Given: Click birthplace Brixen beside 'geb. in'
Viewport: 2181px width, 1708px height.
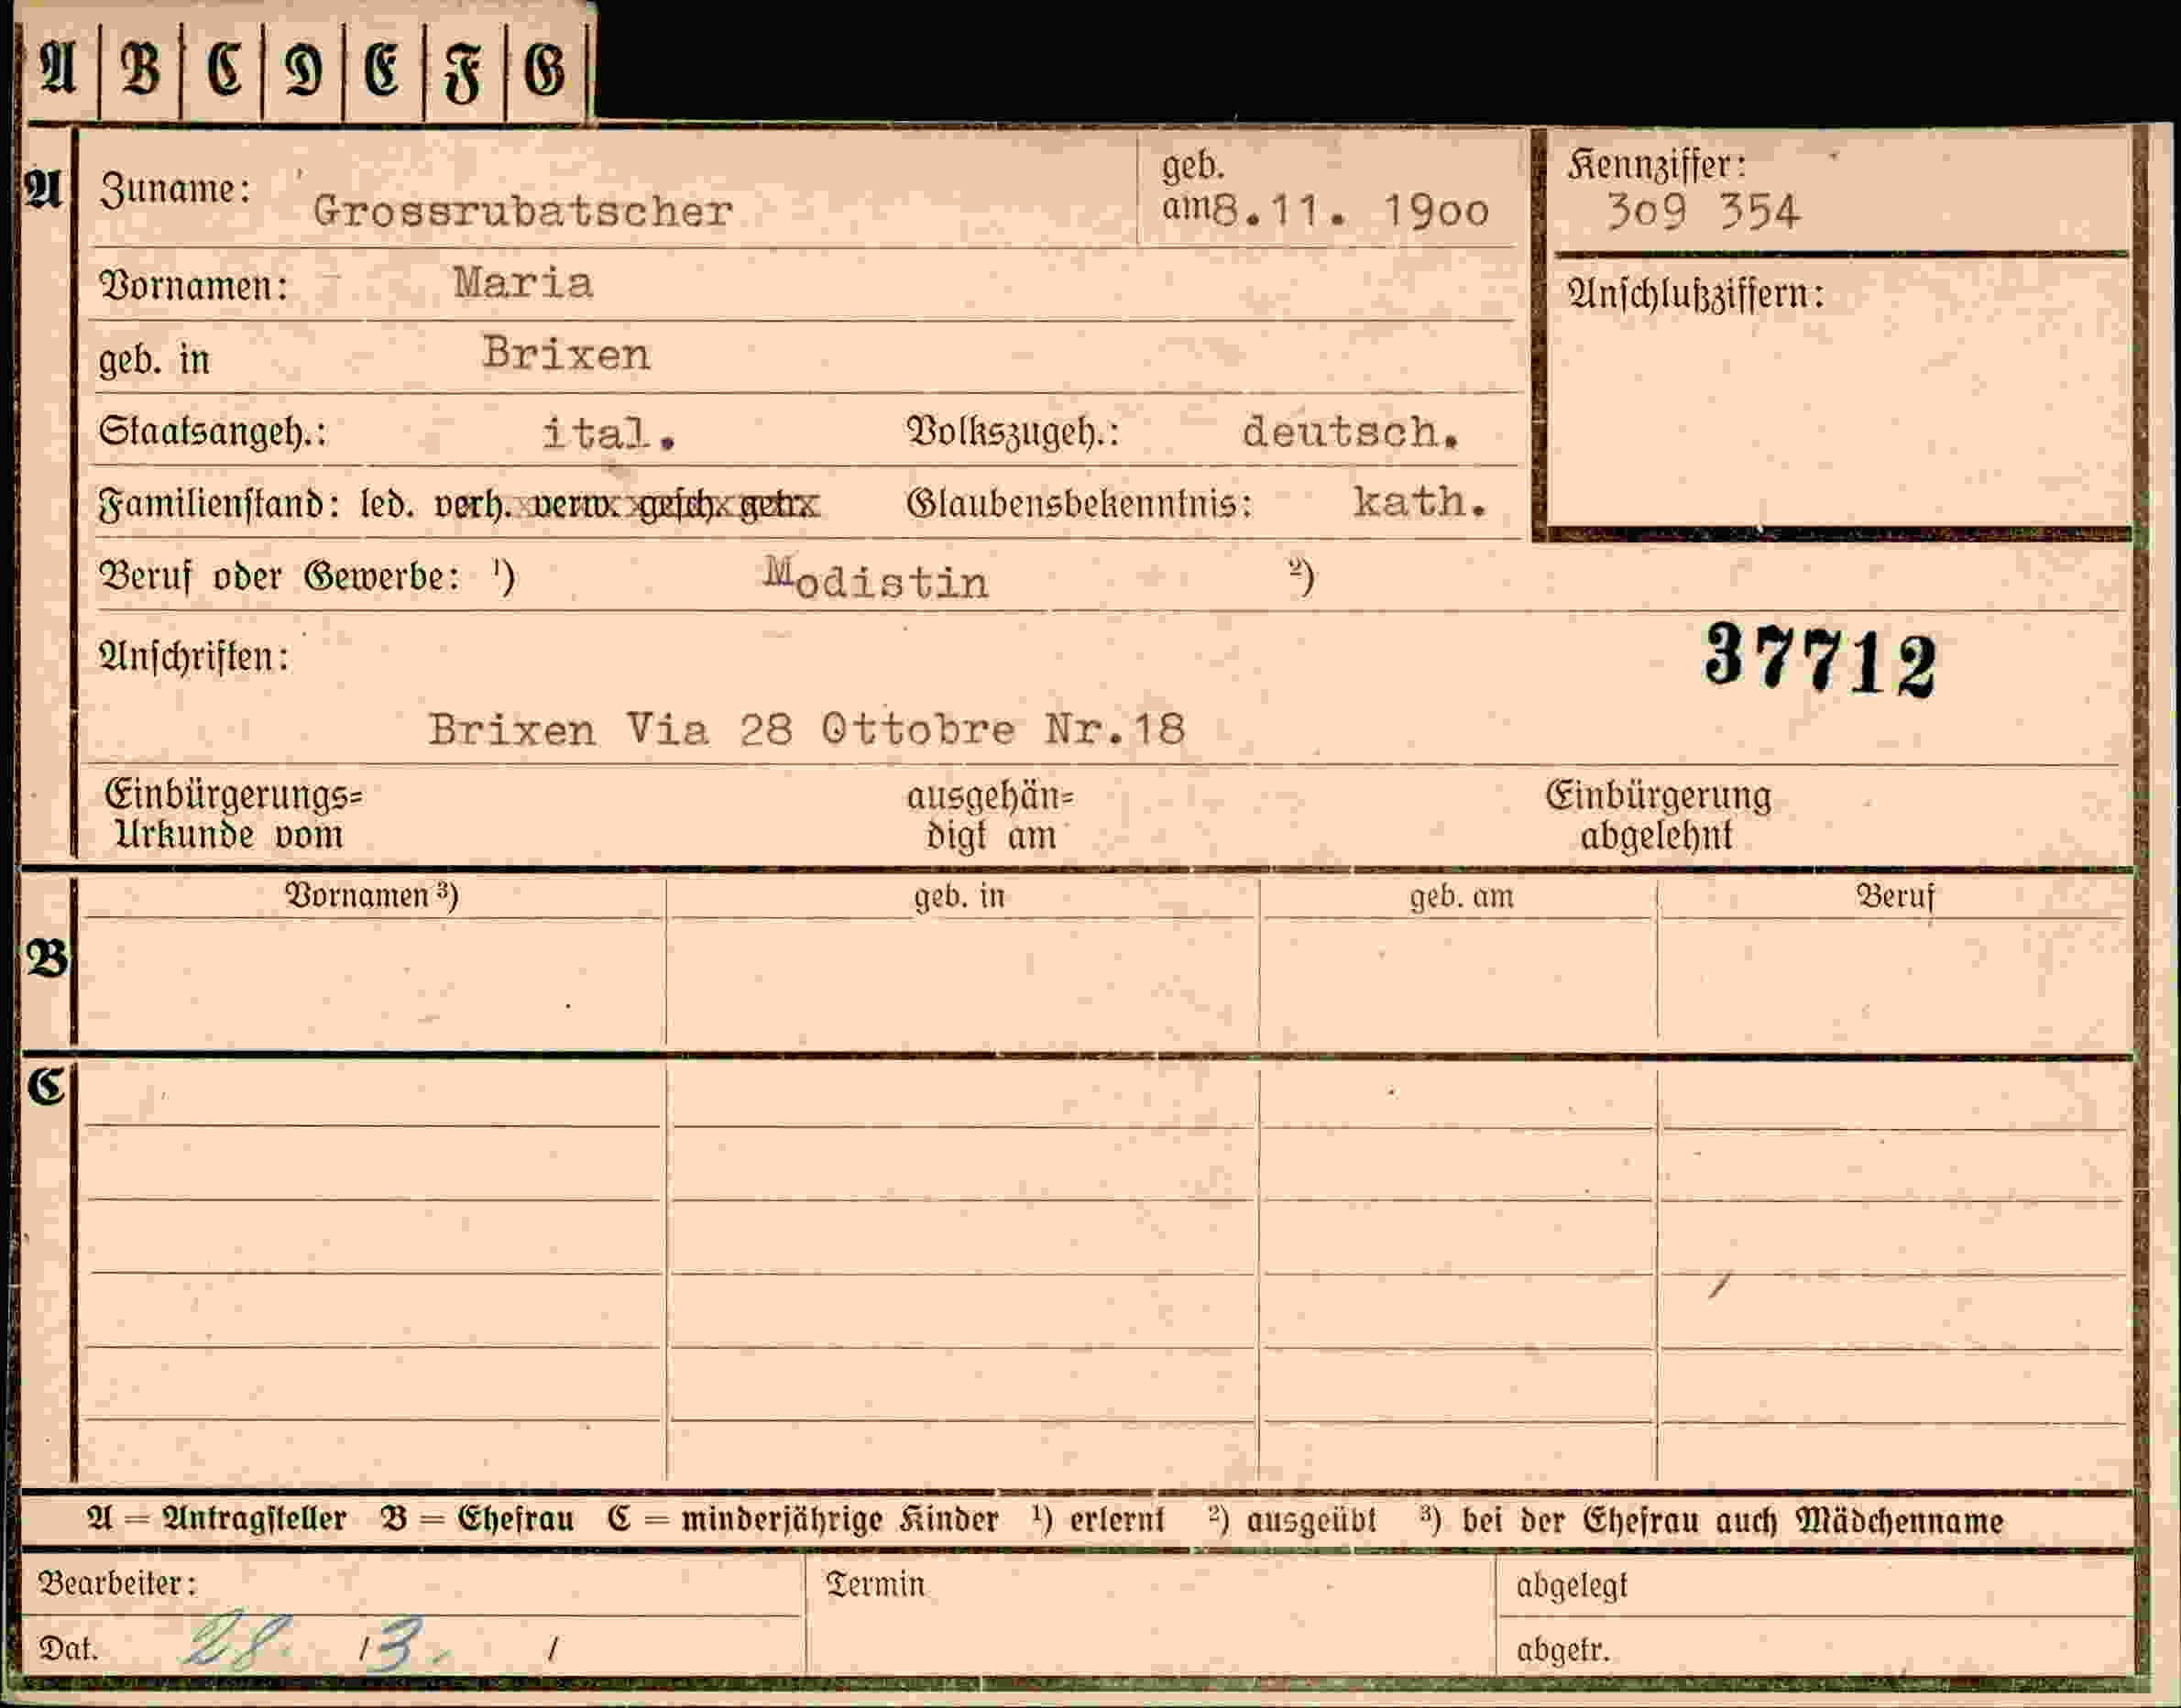Looking at the screenshot, I should (x=566, y=354).
